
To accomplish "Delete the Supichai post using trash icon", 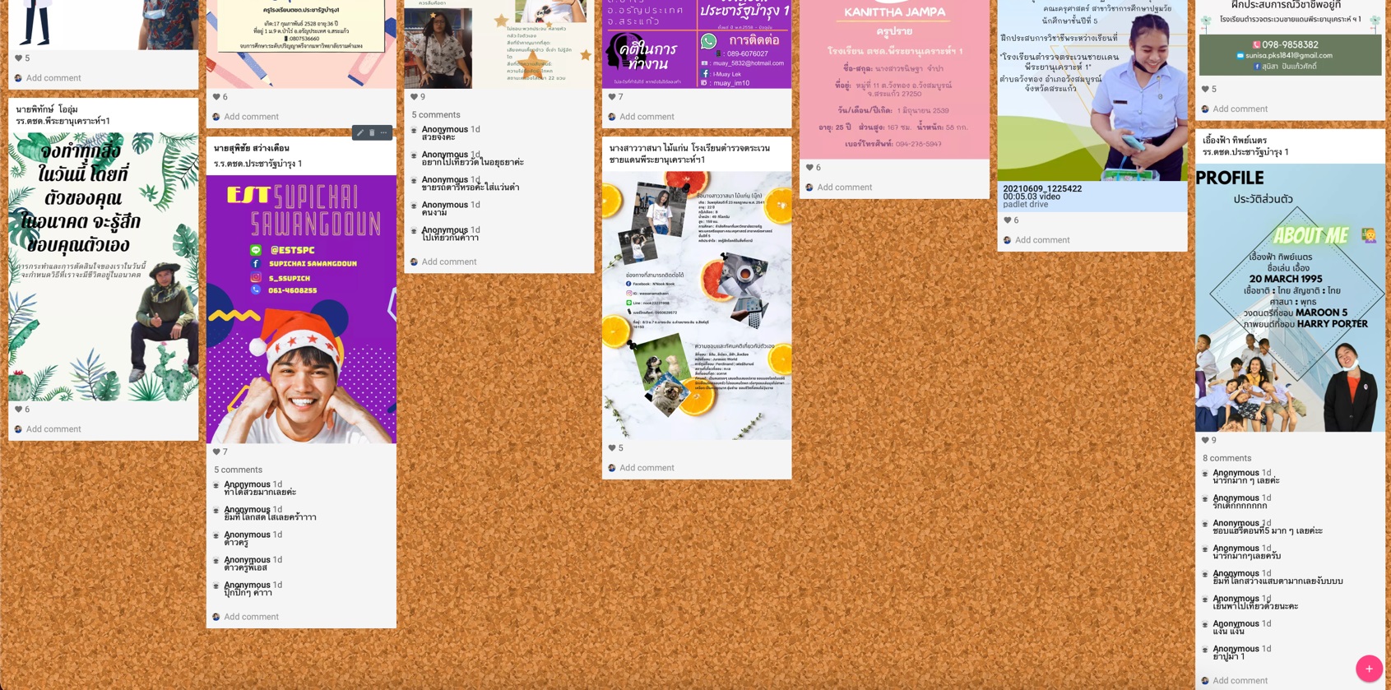I will tap(372, 133).
